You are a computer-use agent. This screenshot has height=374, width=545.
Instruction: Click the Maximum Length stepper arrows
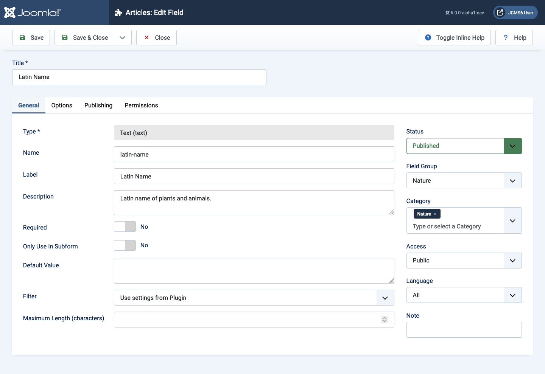385,320
